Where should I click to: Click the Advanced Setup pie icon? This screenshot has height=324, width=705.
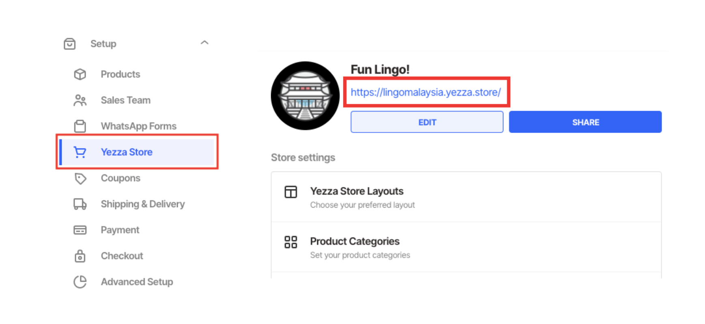point(80,282)
